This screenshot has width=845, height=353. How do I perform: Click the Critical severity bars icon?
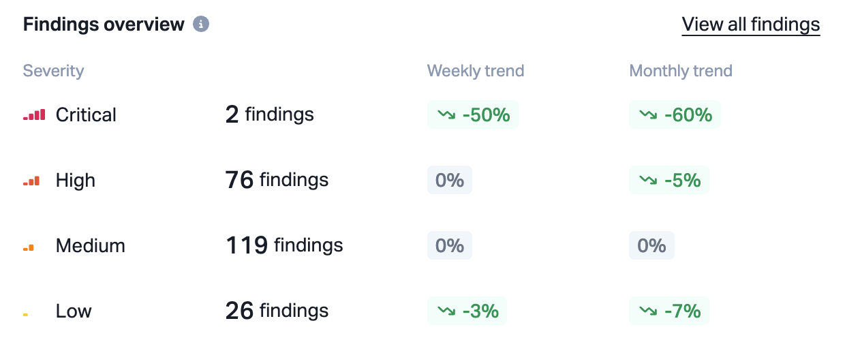coord(34,115)
